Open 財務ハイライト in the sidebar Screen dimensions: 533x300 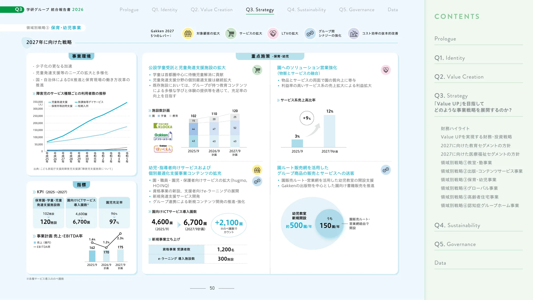[x=455, y=129]
